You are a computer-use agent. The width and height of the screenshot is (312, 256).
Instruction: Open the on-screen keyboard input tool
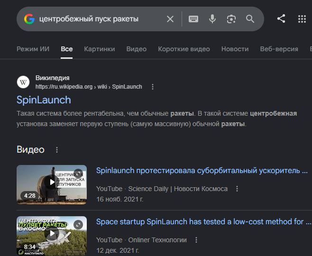193,19
